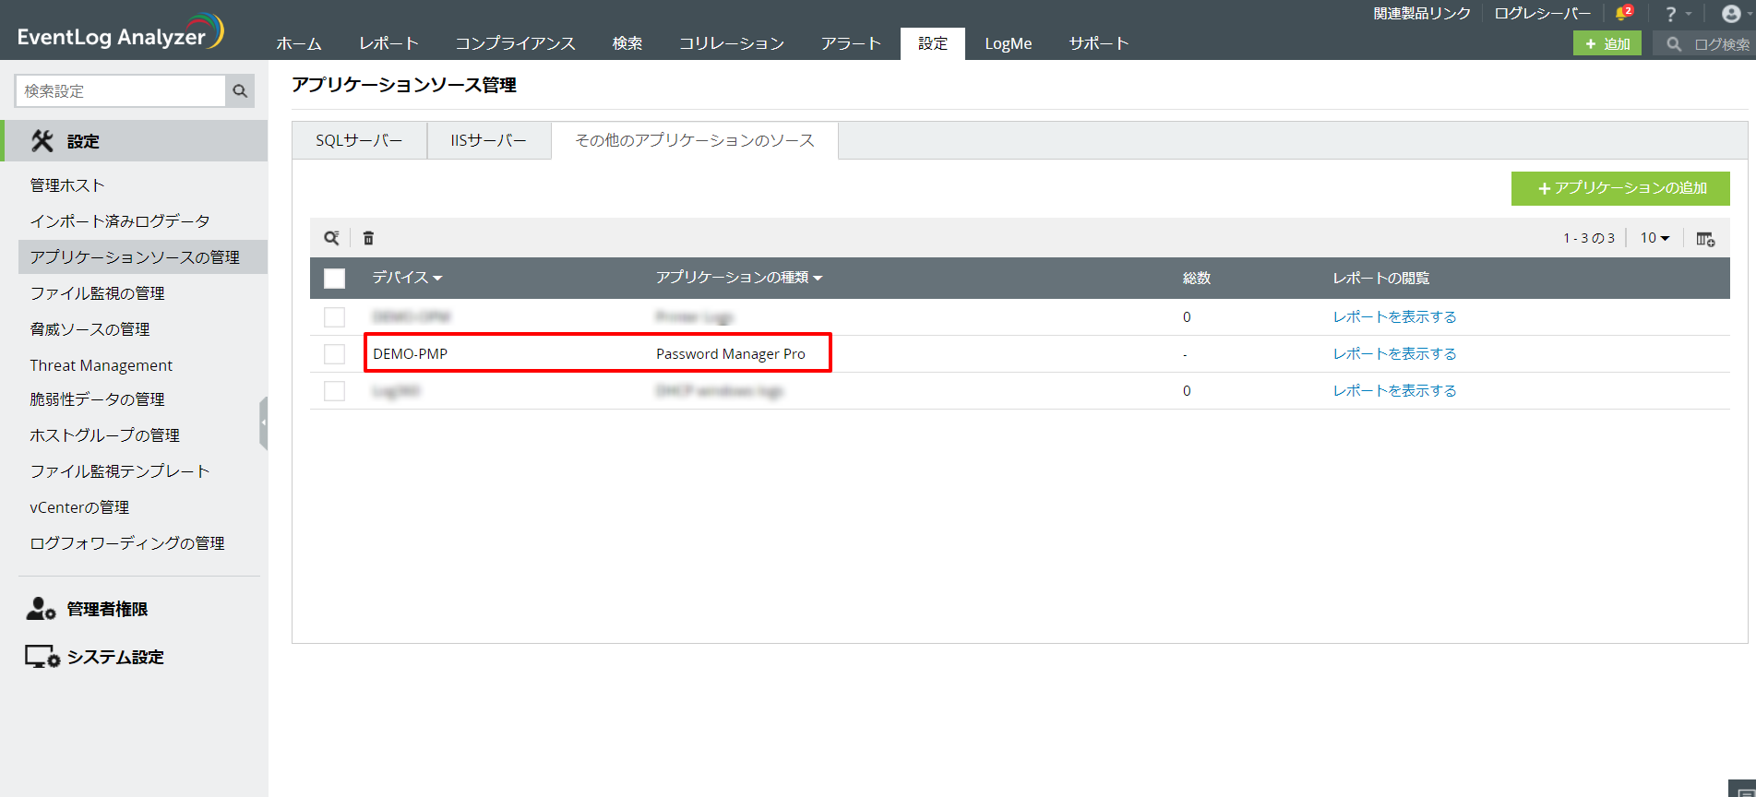This screenshot has width=1756, height=797.
Task: Click the notification bell icon
Action: (1622, 14)
